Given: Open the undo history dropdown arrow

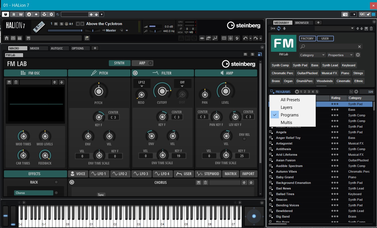Looking at the screenshot, I should [250, 38].
